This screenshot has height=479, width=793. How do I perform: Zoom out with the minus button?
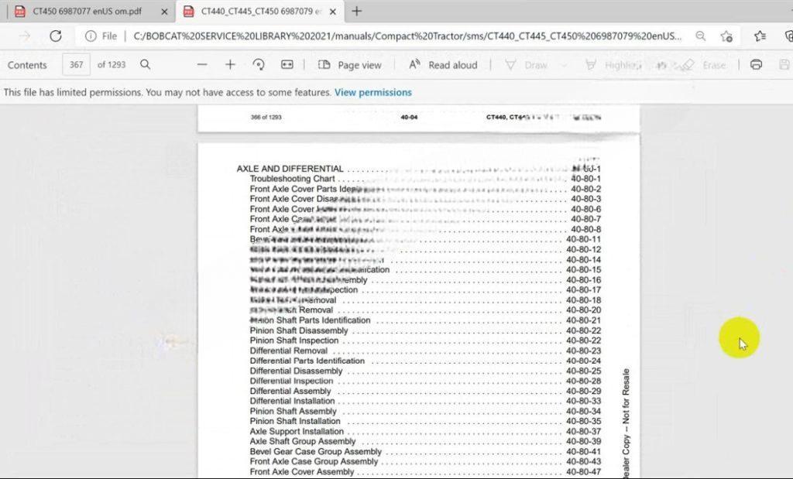pos(202,65)
